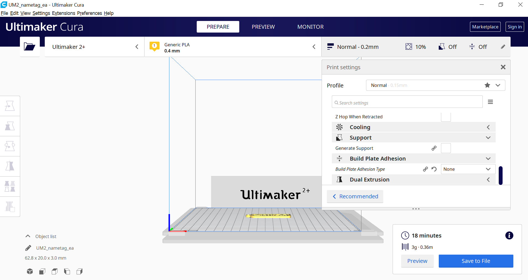Select the Mirror tool
Image resolution: width=528 pixels, height=280 pixels.
[x=10, y=166]
